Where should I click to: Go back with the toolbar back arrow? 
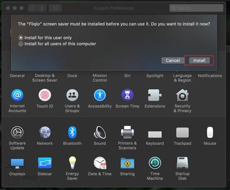point(33,8)
